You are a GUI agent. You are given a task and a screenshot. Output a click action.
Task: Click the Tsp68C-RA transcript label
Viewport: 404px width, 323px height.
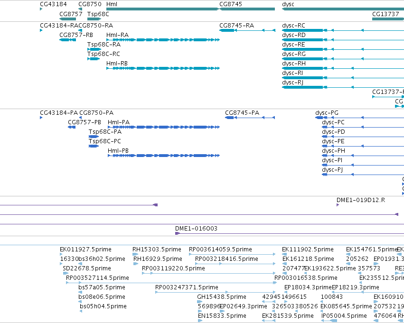[104, 45]
